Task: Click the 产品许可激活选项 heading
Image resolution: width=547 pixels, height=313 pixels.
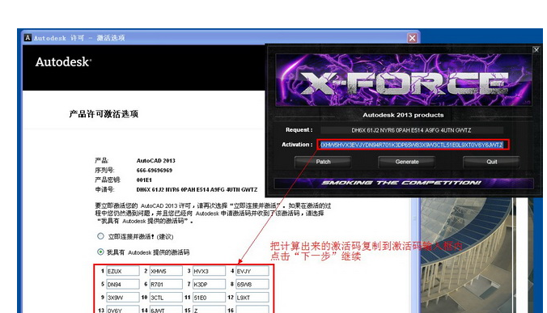Action: [x=104, y=114]
